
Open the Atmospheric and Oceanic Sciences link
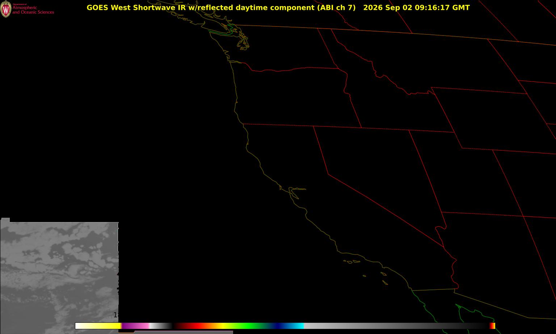[33, 10]
